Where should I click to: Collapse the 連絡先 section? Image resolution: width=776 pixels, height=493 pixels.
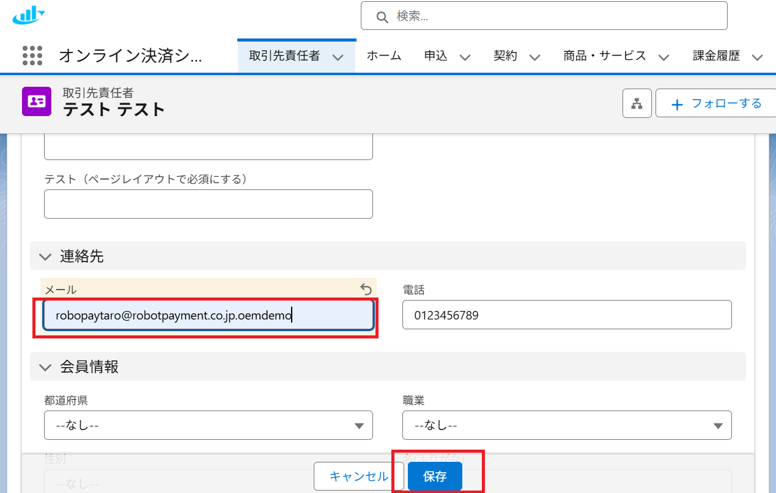pyautogui.click(x=45, y=257)
